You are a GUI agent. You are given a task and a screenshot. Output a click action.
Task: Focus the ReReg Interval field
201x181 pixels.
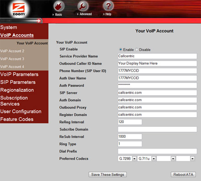130,122
